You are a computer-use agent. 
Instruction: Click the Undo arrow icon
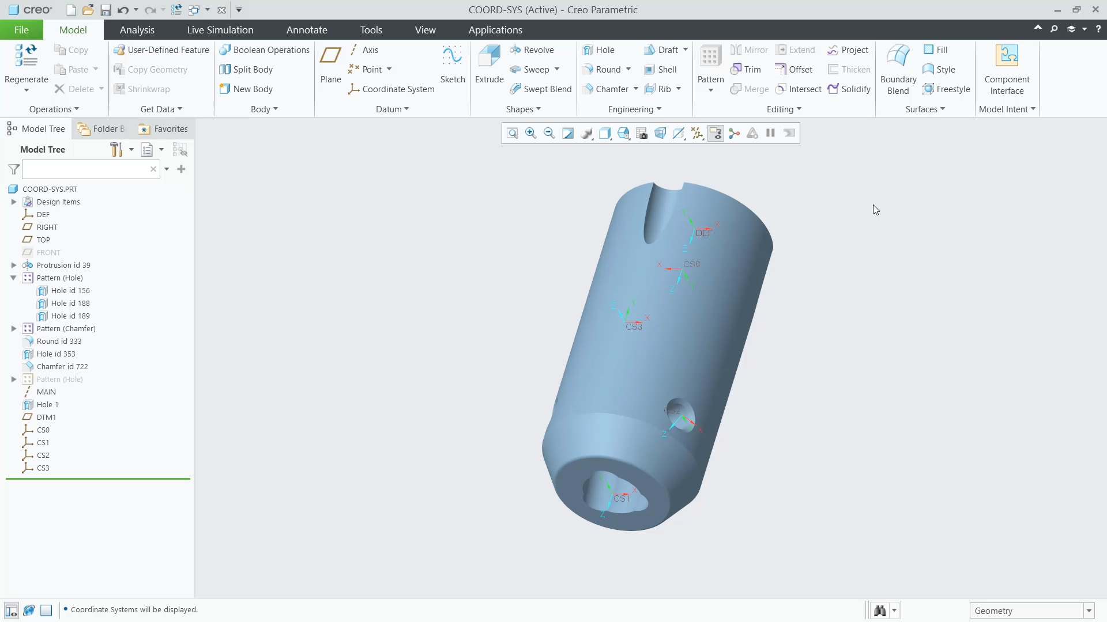point(122,10)
